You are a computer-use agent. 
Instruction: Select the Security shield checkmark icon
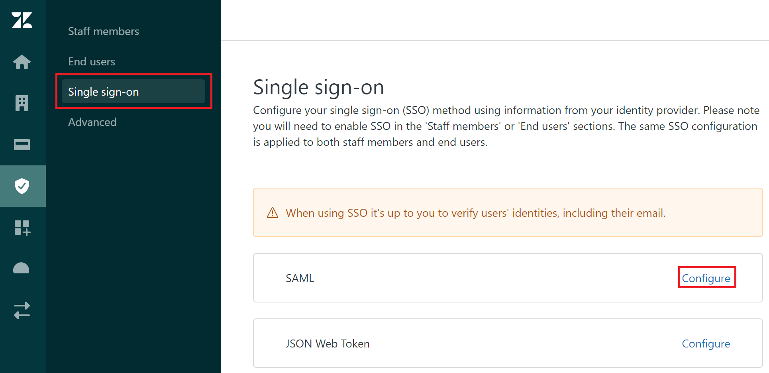pos(22,186)
